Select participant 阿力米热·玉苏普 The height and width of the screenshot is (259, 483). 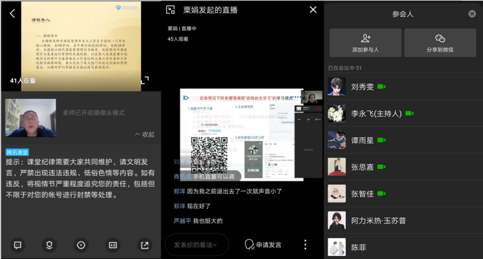pos(378,221)
